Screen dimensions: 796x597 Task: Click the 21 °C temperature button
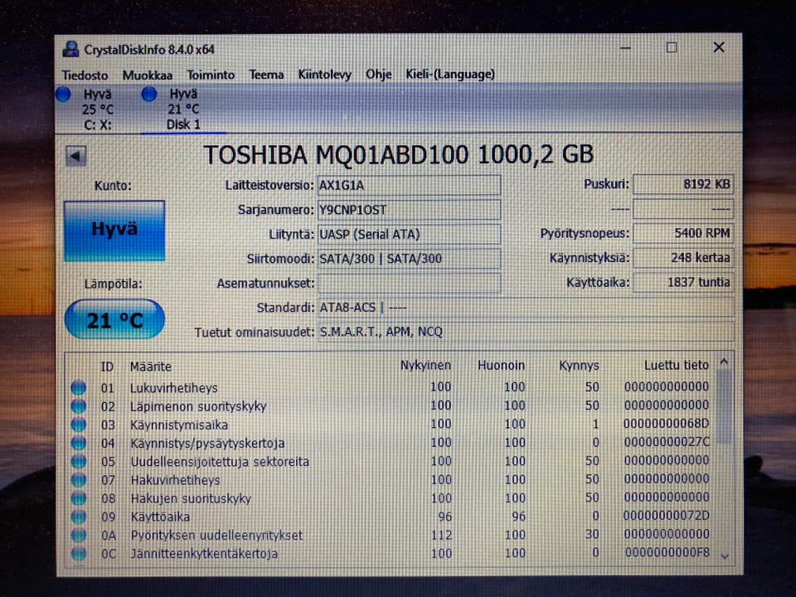114,320
